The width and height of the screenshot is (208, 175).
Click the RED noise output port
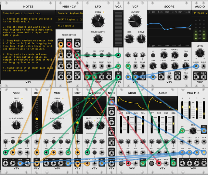tap(111, 123)
